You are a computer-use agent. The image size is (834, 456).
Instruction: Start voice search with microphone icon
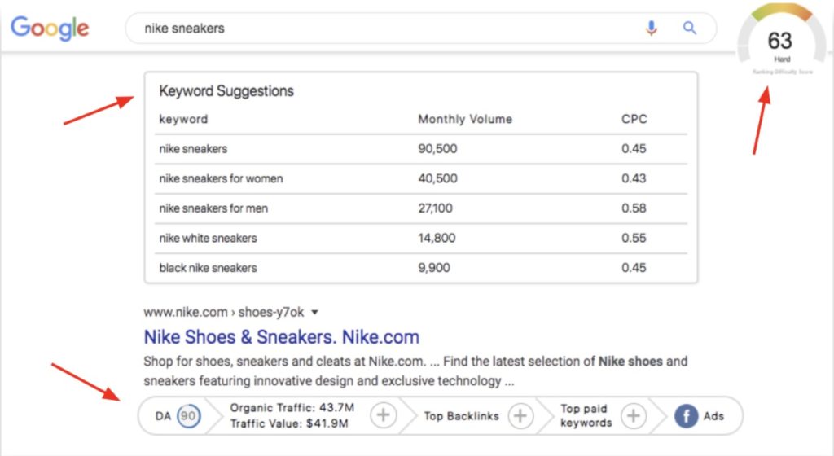(651, 28)
